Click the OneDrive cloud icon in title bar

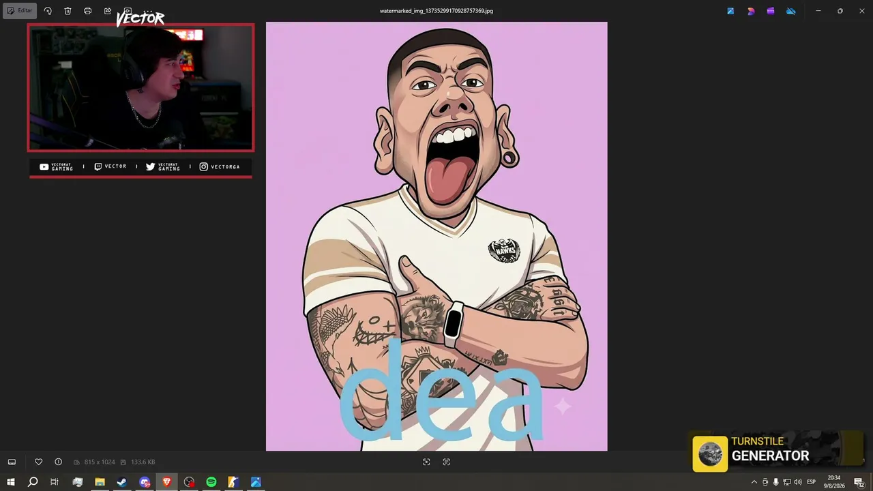[x=791, y=11]
